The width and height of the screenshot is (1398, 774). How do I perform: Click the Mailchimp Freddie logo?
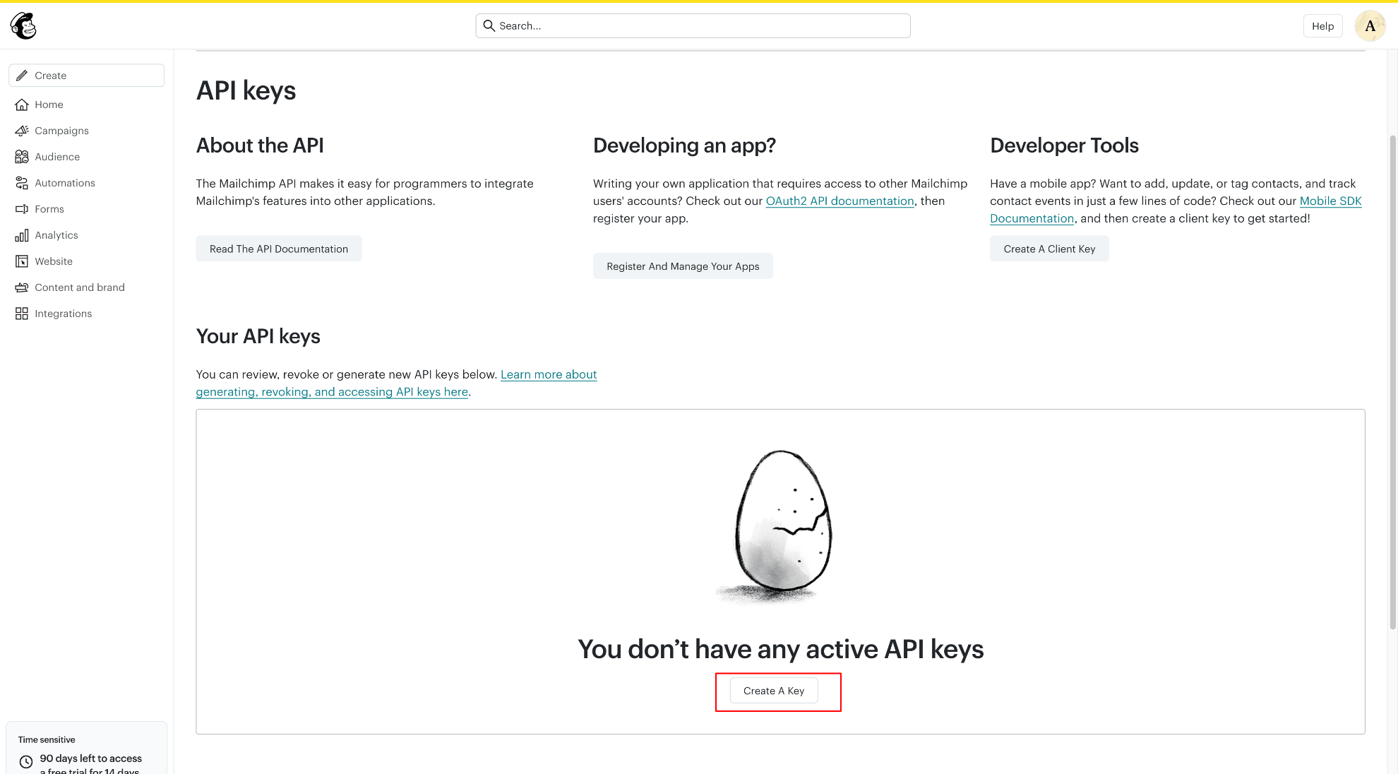(23, 26)
